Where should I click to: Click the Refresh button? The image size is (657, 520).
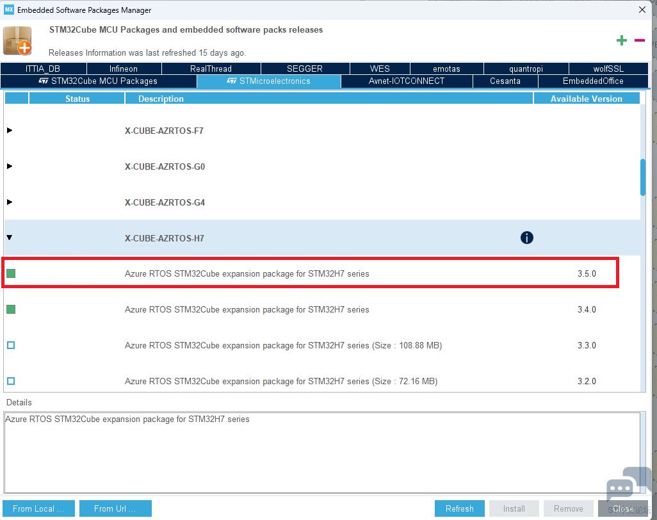(460, 508)
